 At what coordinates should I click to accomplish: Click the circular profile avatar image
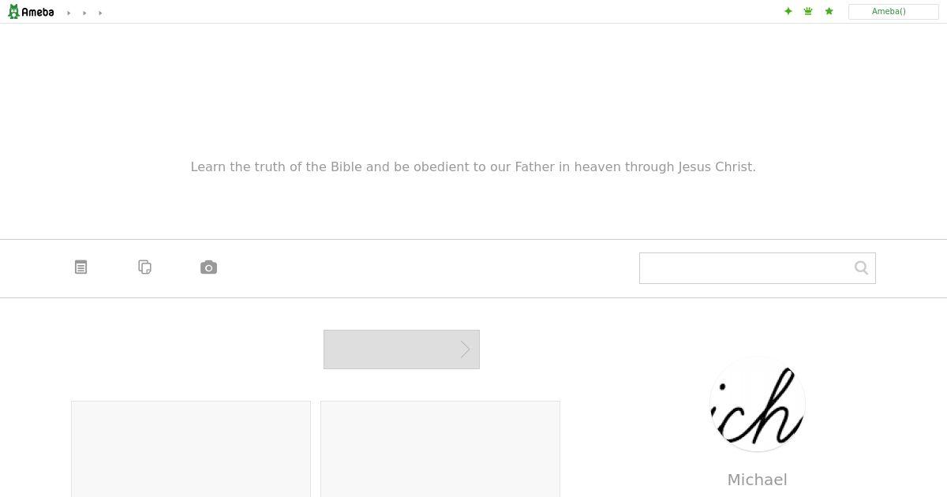point(758,404)
